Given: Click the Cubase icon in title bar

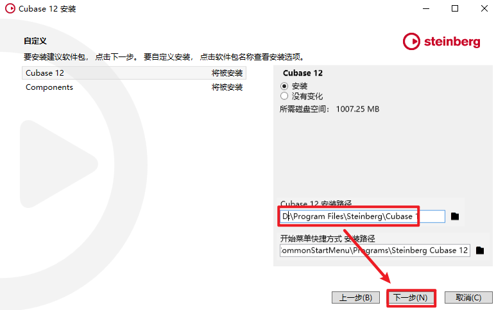Looking at the screenshot, I should [10, 8].
